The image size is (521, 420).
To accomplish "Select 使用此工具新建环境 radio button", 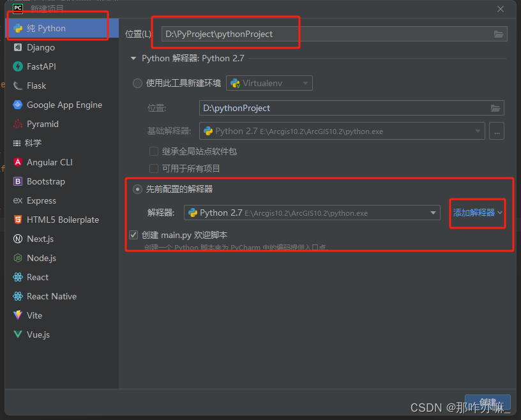I will tap(137, 83).
